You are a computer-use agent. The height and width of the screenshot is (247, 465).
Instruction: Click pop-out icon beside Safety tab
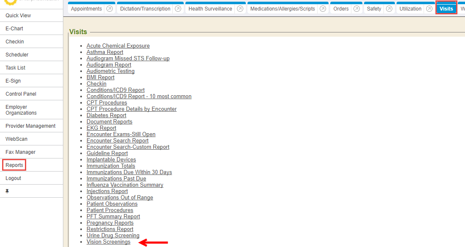tap(389, 9)
